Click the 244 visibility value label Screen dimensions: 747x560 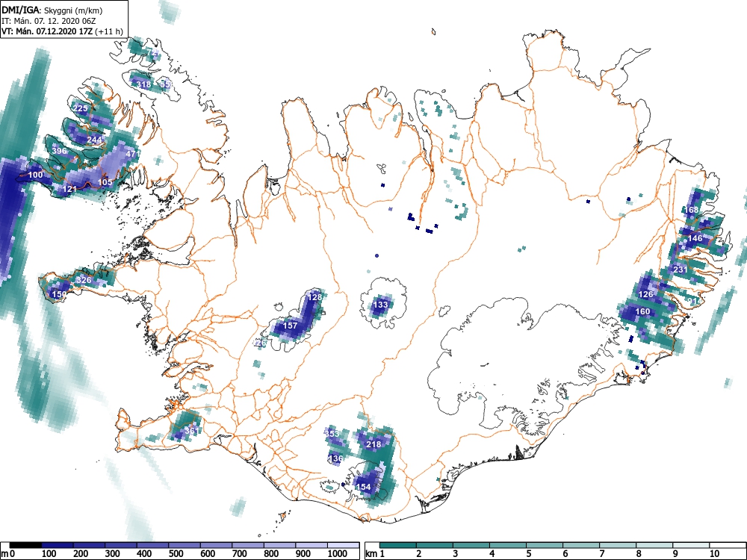94,140
